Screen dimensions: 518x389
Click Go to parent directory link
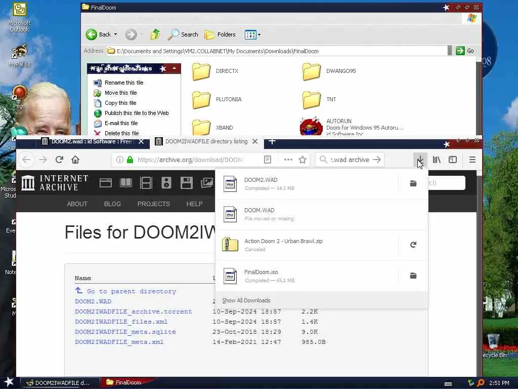click(x=131, y=291)
